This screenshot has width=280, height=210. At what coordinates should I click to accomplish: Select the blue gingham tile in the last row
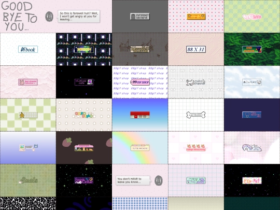(140, 203)
